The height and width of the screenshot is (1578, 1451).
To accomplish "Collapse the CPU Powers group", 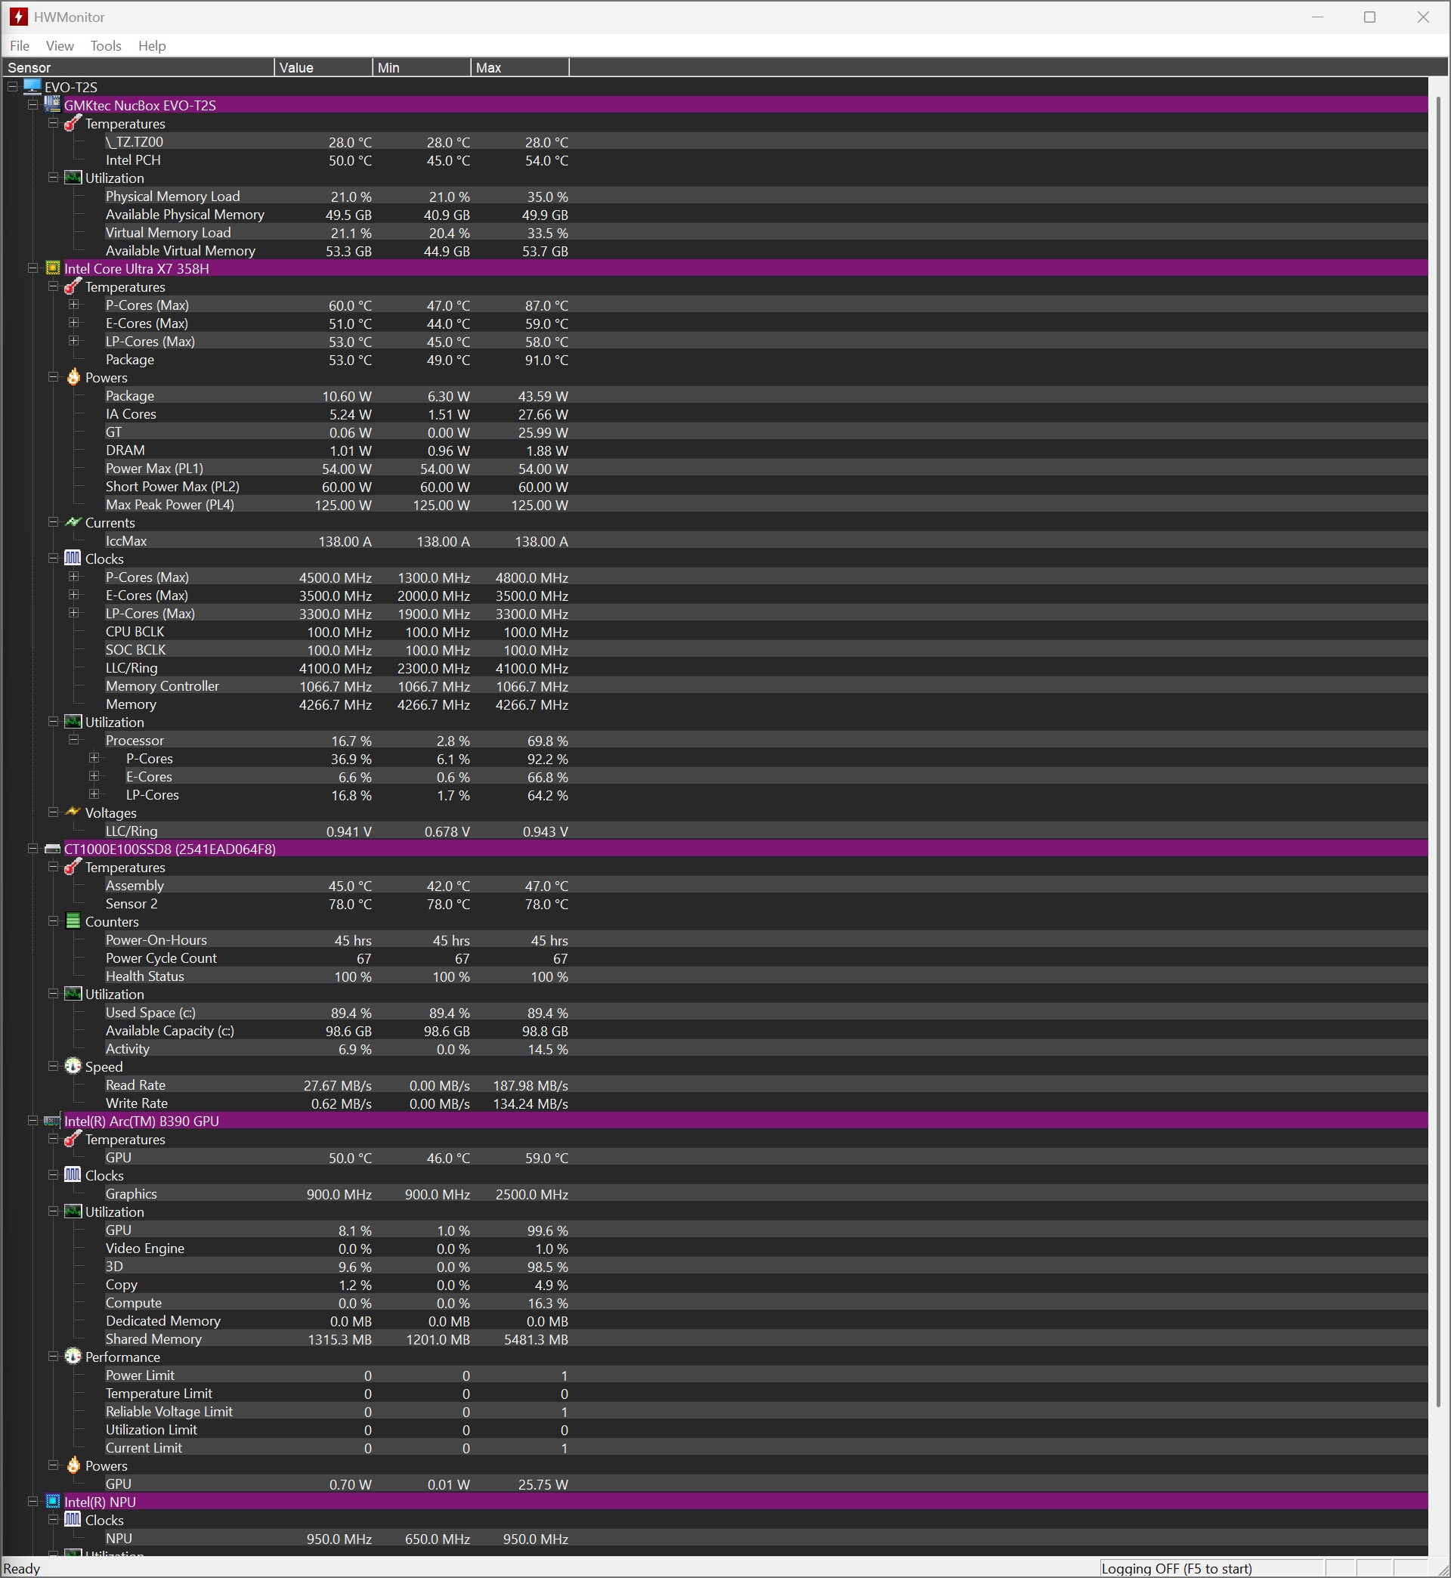I will tap(54, 377).
